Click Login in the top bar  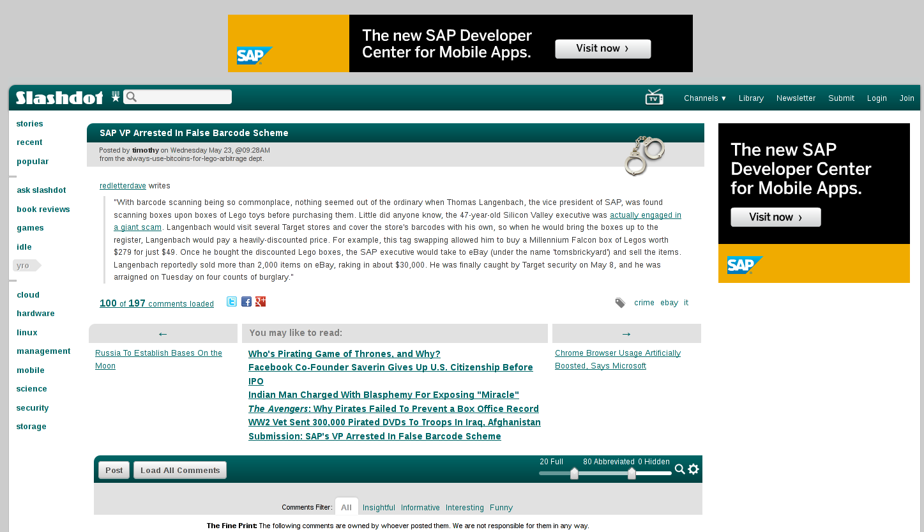(877, 98)
